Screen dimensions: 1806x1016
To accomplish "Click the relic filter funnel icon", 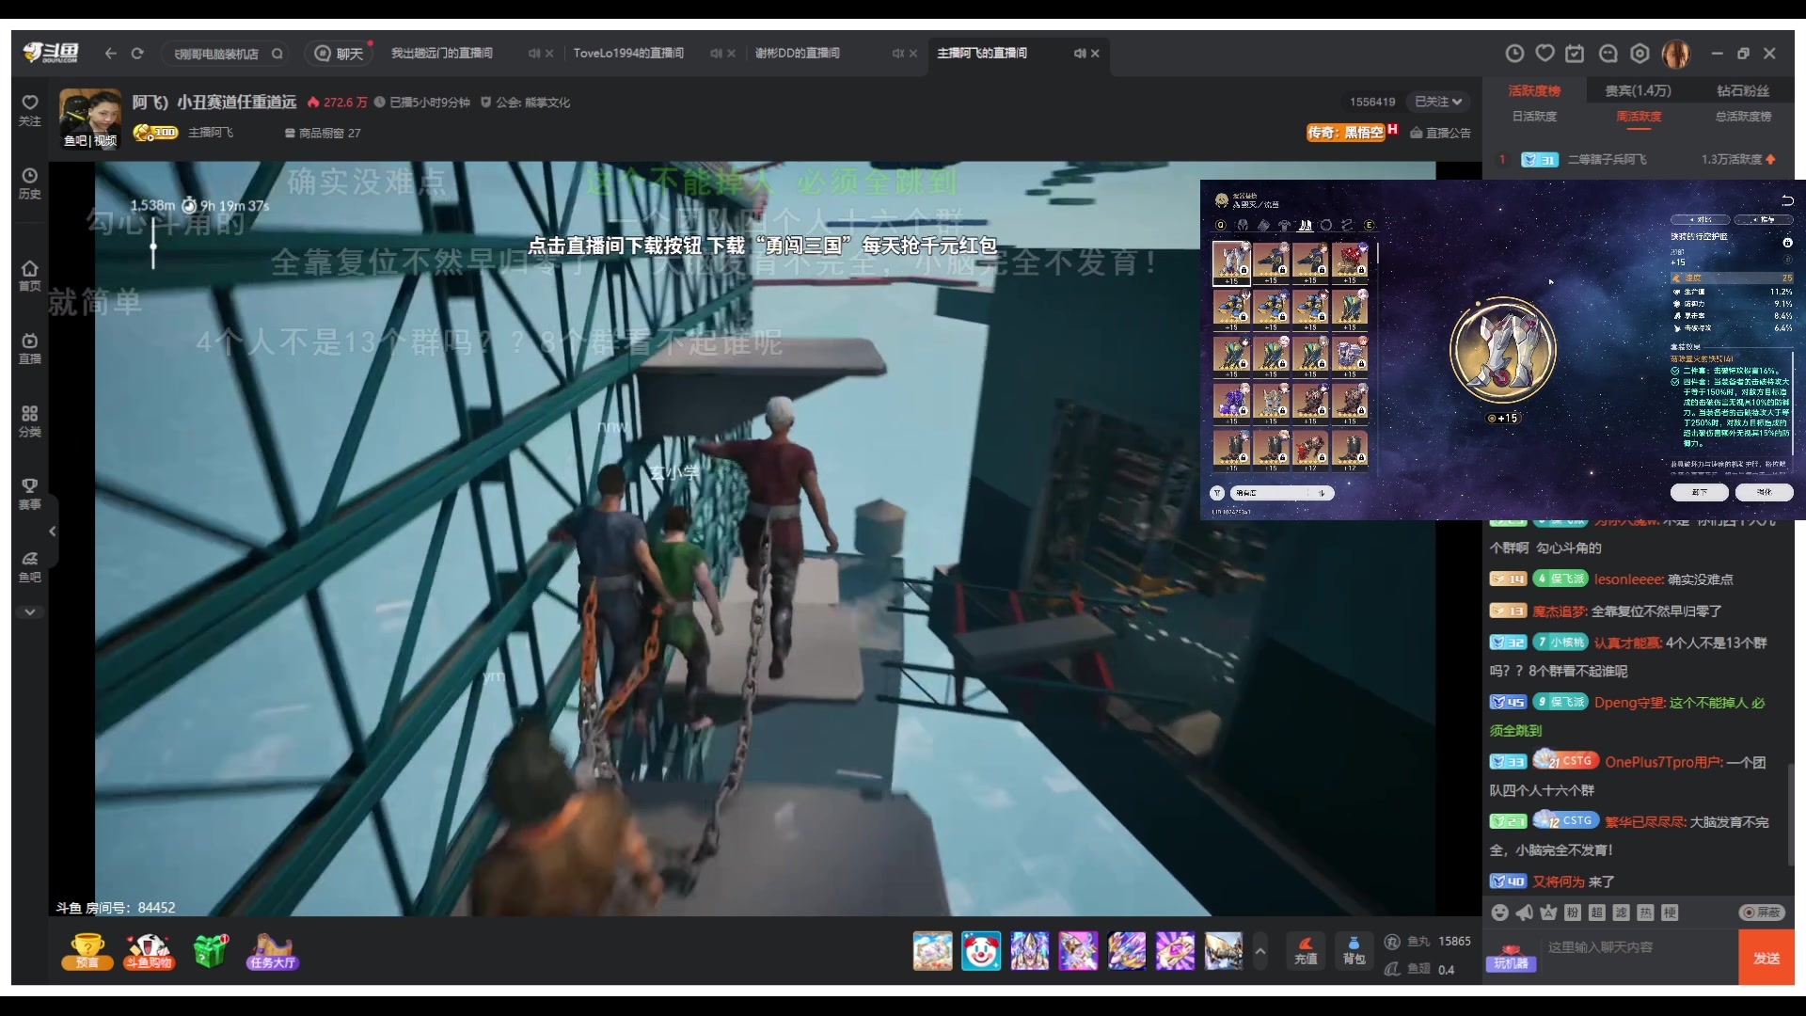I will tap(1217, 493).
